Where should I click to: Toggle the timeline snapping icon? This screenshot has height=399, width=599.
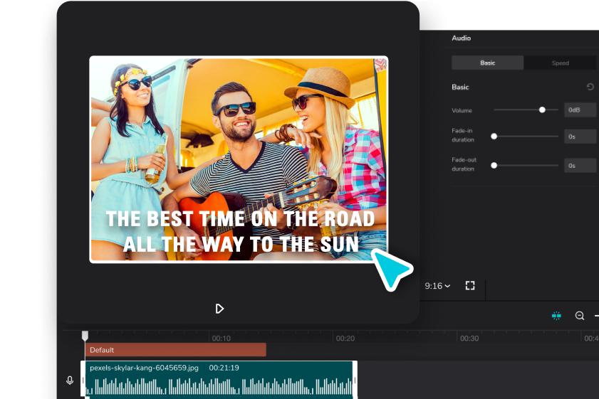[x=556, y=316]
